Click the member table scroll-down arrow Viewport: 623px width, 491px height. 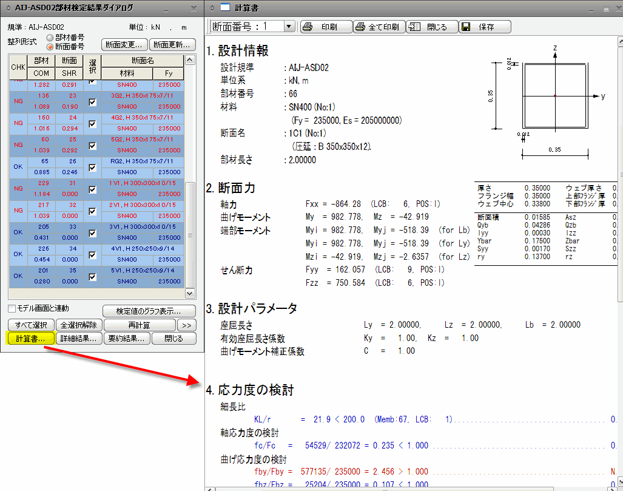(190, 293)
